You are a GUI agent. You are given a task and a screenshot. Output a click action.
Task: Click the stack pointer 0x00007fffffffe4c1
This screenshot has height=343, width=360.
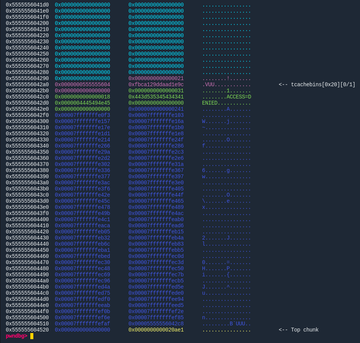tap(82, 219)
